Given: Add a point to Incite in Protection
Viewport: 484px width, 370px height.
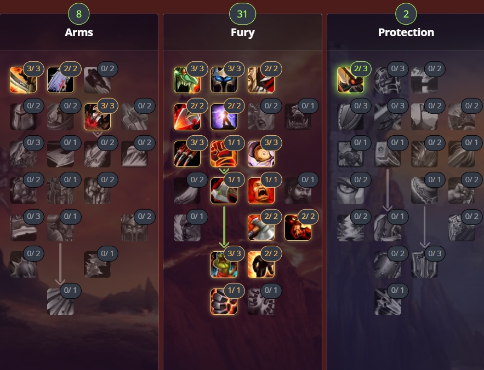Looking at the screenshot, I should click(350, 79).
